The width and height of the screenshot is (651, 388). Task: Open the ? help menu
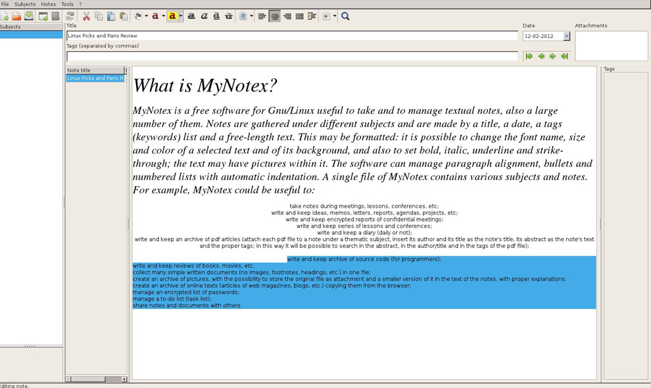pyautogui.click(x=80, y=4)
